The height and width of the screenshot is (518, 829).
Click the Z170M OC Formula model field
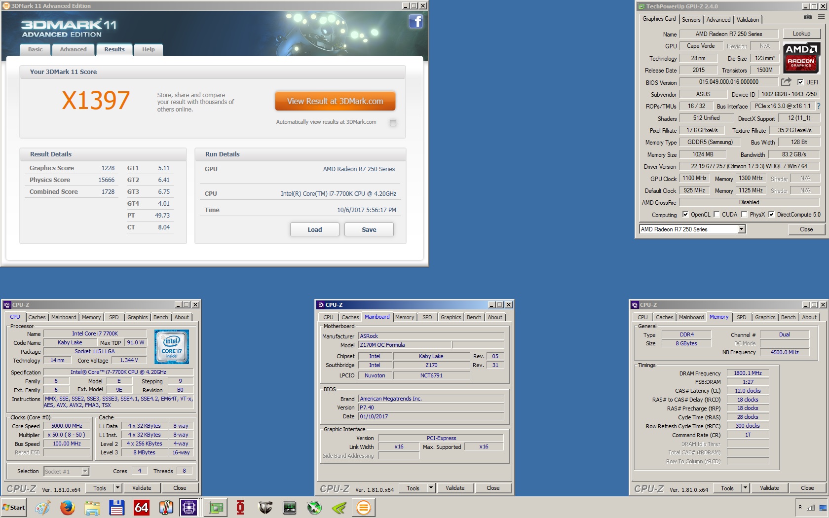(x=404, y=345)
